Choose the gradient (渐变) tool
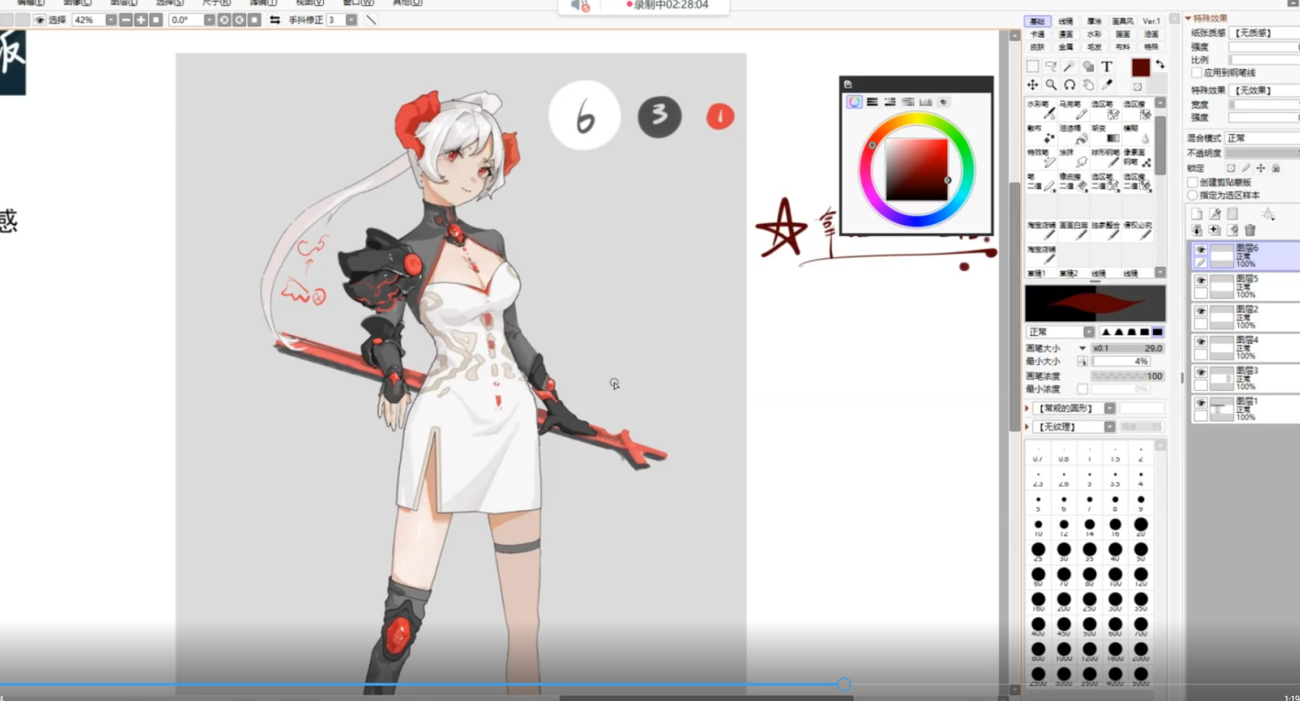The height and width of the screenshot is (701, 1300). 1107,135
